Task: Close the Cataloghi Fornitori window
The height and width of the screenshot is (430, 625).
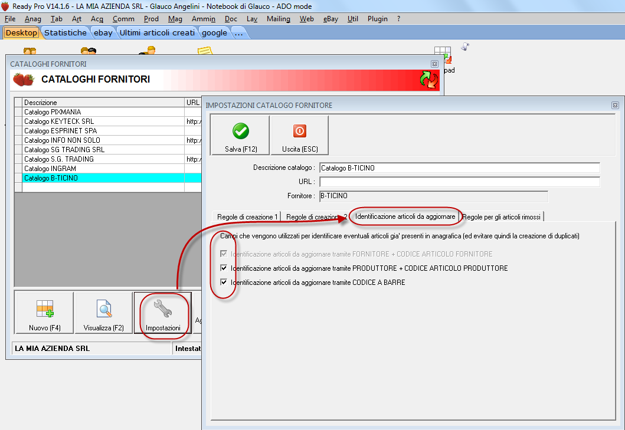Action: pos(434,64)
